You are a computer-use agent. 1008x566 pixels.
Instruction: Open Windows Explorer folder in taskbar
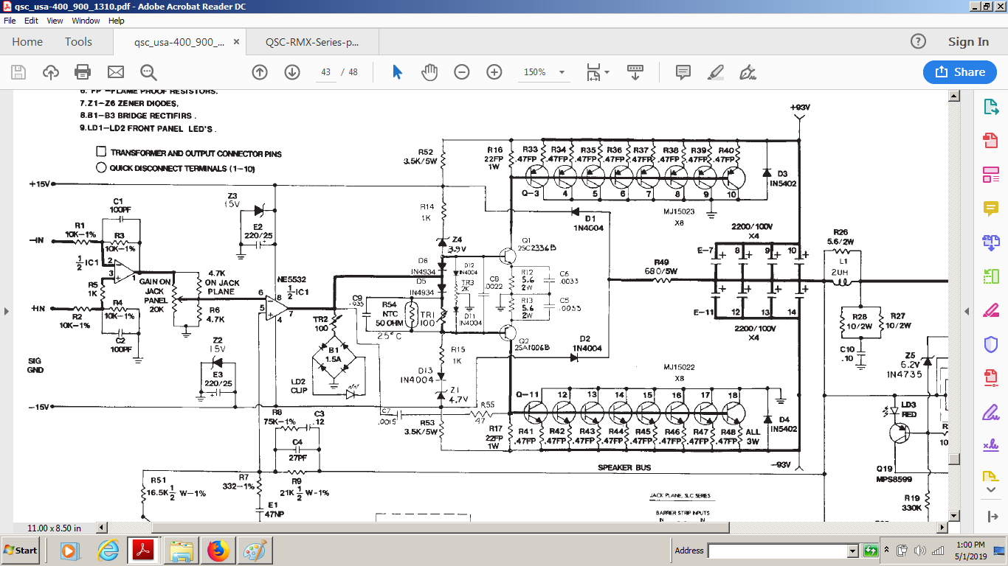[181, 551]
